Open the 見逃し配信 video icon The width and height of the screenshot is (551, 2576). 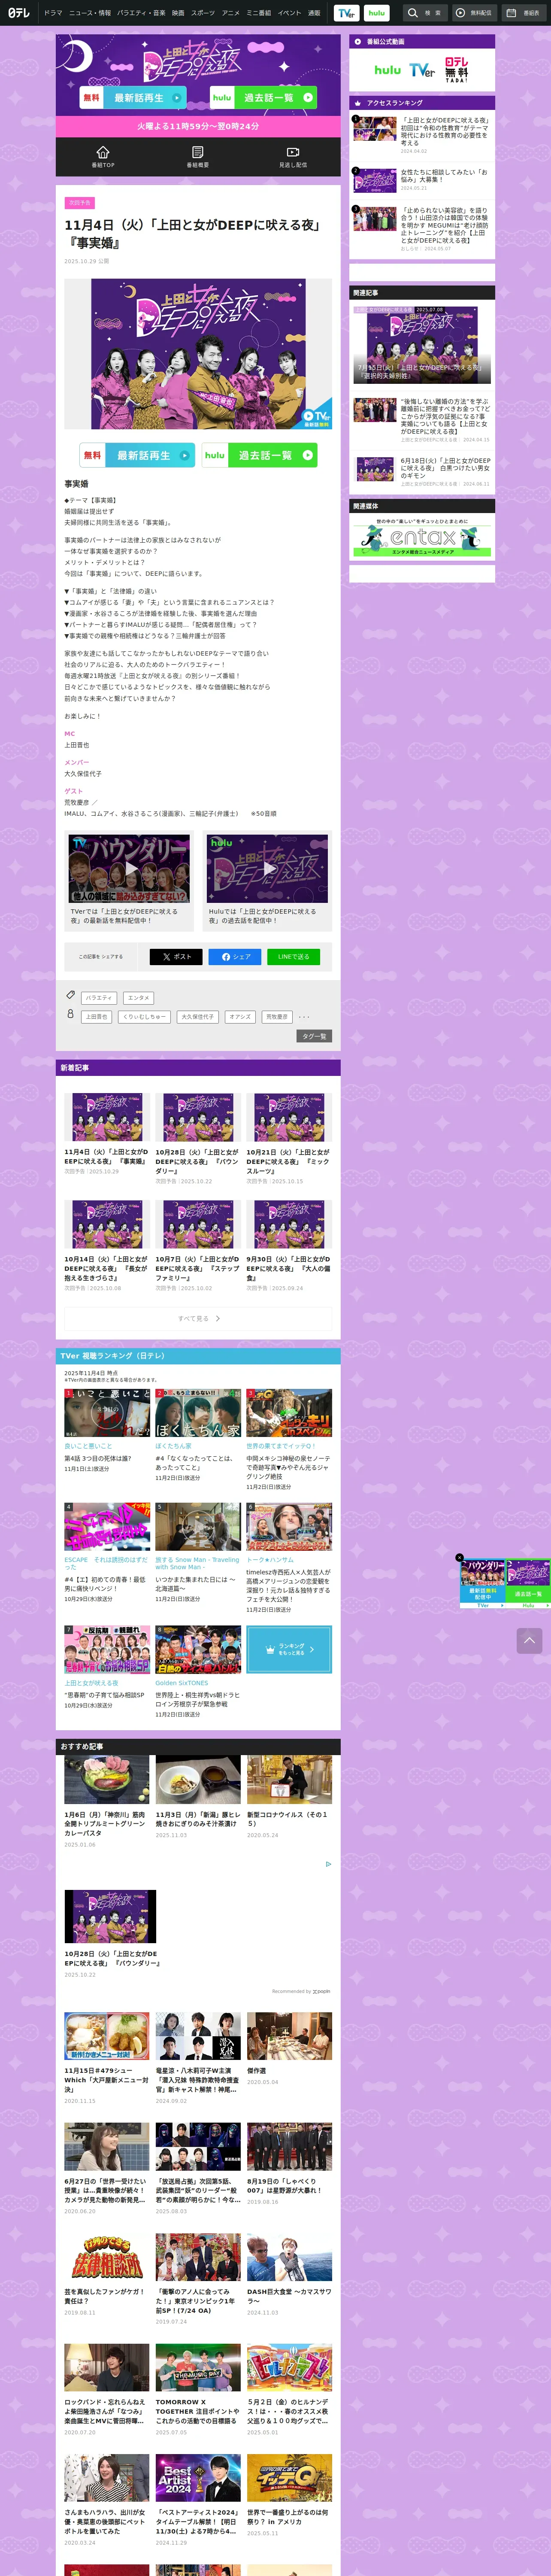pos(293,156)
